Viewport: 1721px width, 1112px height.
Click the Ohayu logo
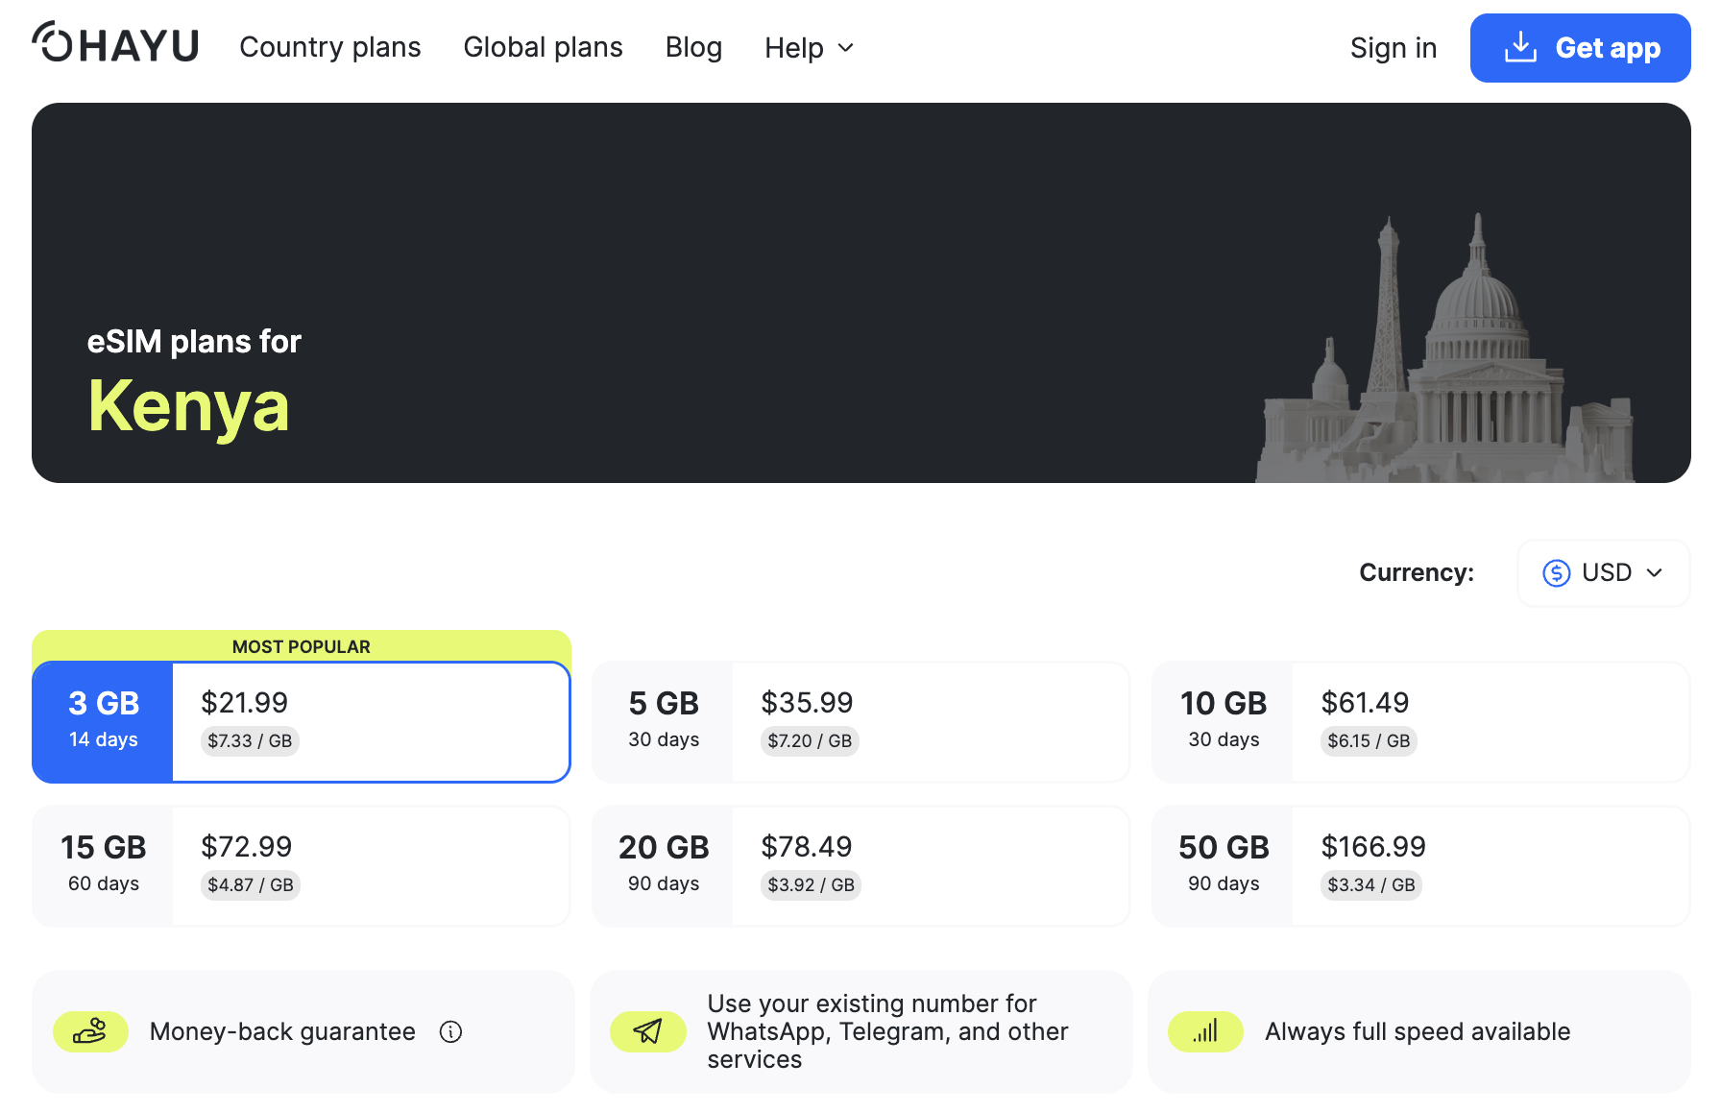point(115,44)
